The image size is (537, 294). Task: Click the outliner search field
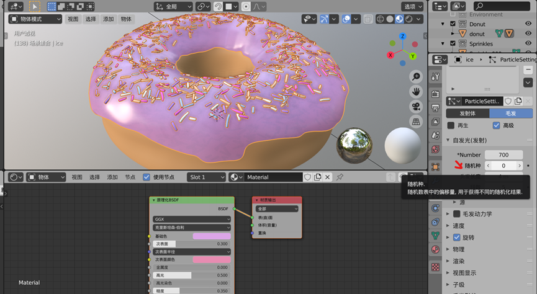502,6
